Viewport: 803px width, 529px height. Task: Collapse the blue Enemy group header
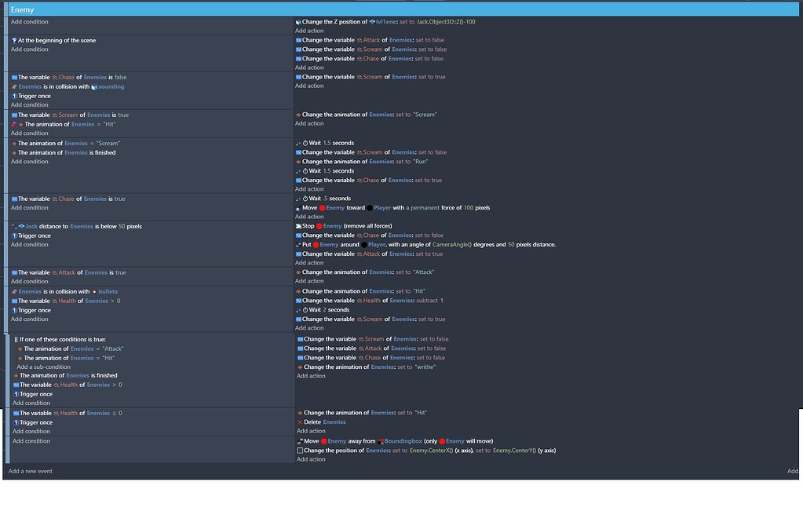pyautogui.click(x=6, y=8)
